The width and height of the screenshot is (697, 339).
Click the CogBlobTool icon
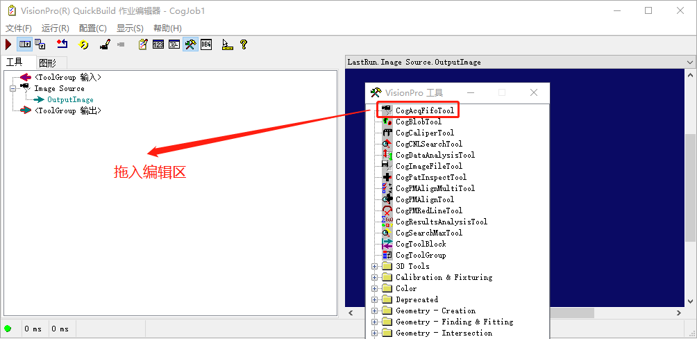[x=387, y=122]
